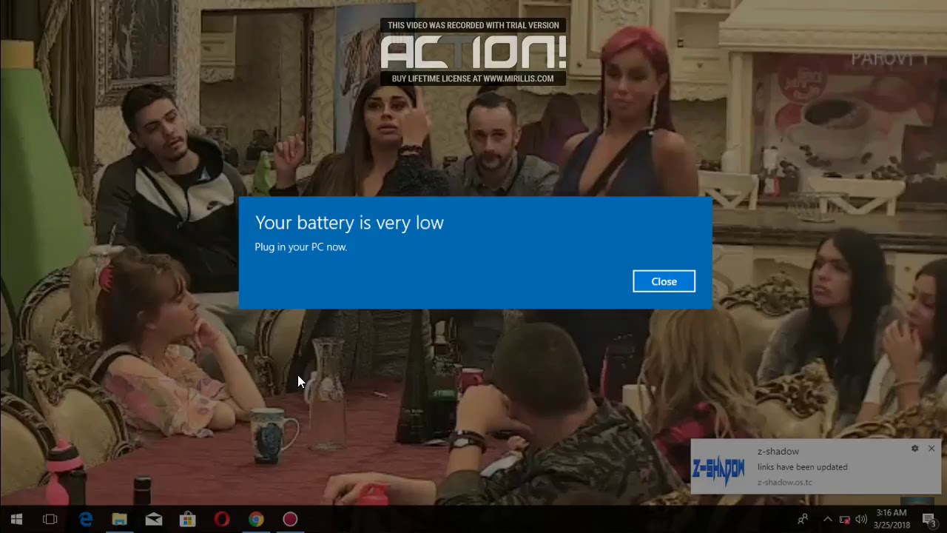Open Task View from the taskbar

pyautogui.click(x=50, y=519)
